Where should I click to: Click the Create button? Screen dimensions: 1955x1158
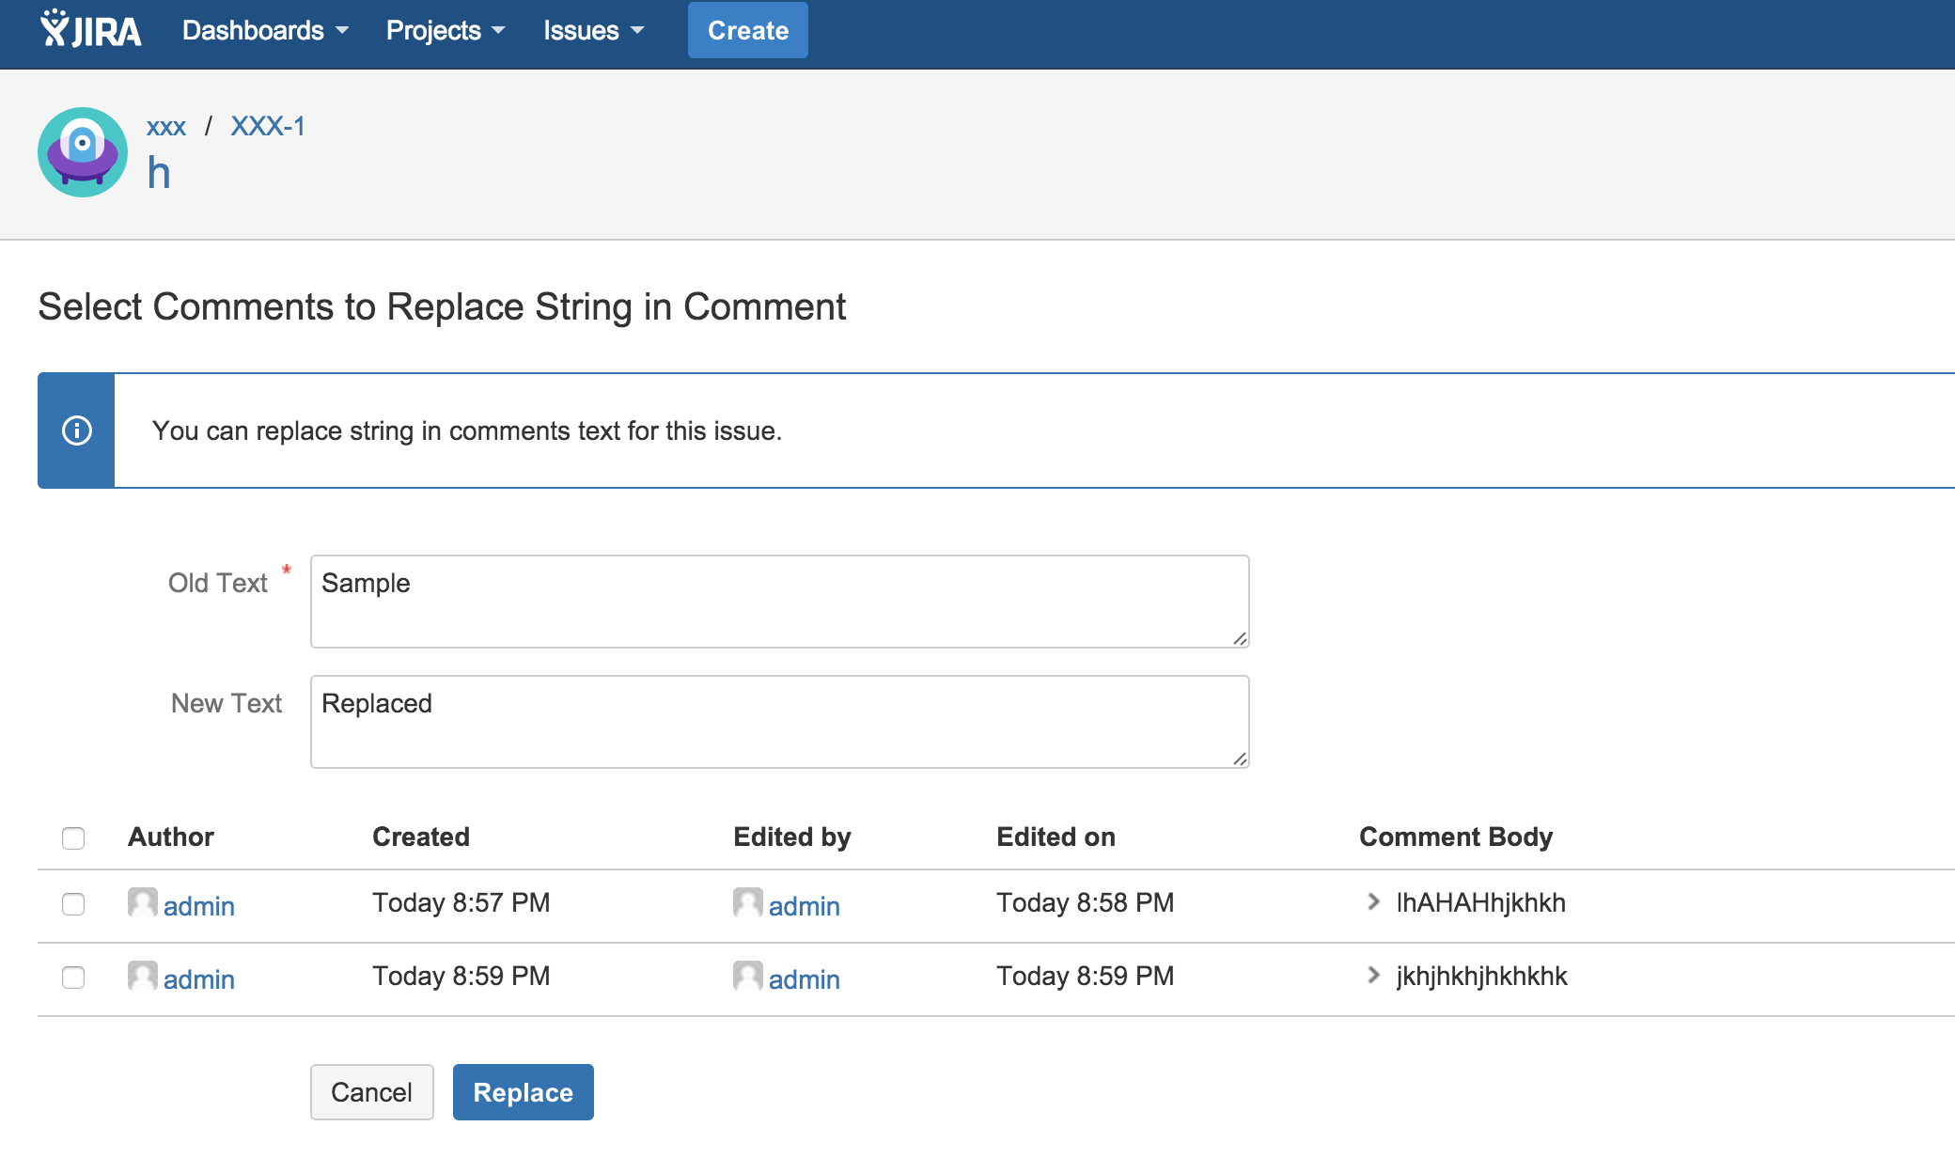(748, 30)
